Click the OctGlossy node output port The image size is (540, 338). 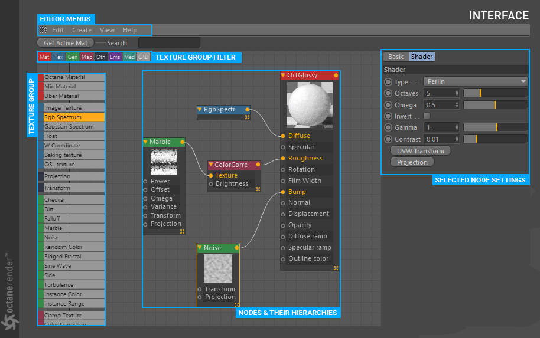(336, 76)
